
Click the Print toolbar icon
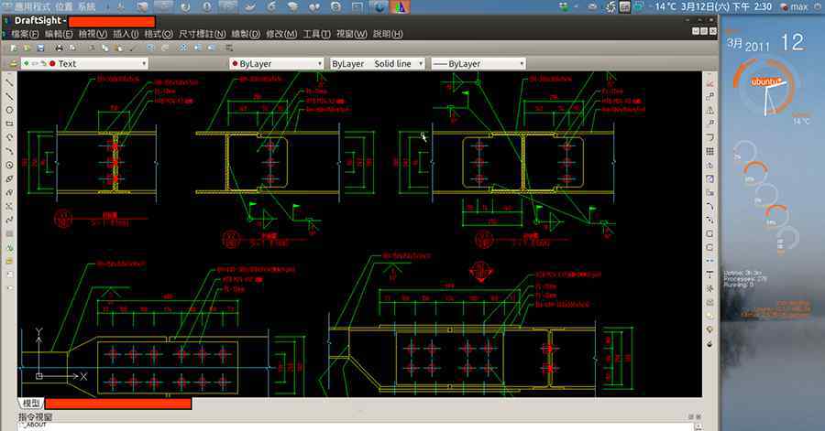(x=59, y=48)
